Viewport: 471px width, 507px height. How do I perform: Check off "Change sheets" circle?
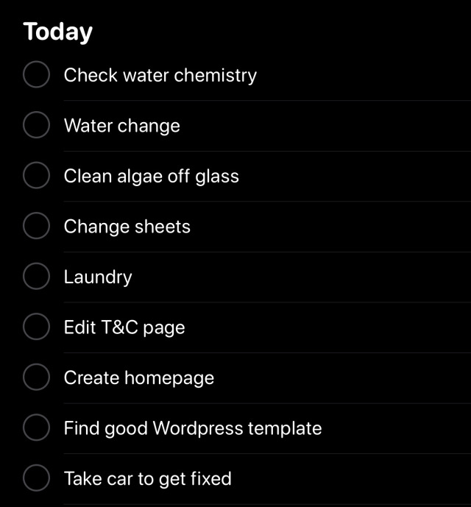pos(36,226)
